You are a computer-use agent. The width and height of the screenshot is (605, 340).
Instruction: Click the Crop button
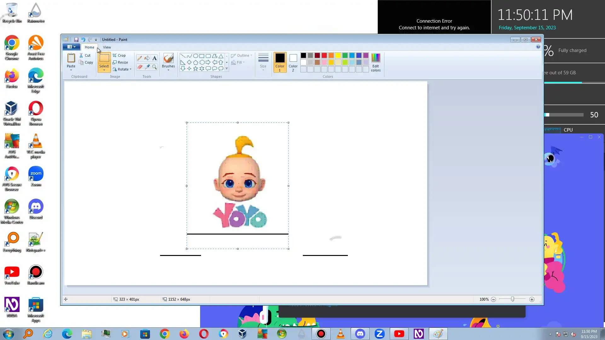(x=119, y=55)
